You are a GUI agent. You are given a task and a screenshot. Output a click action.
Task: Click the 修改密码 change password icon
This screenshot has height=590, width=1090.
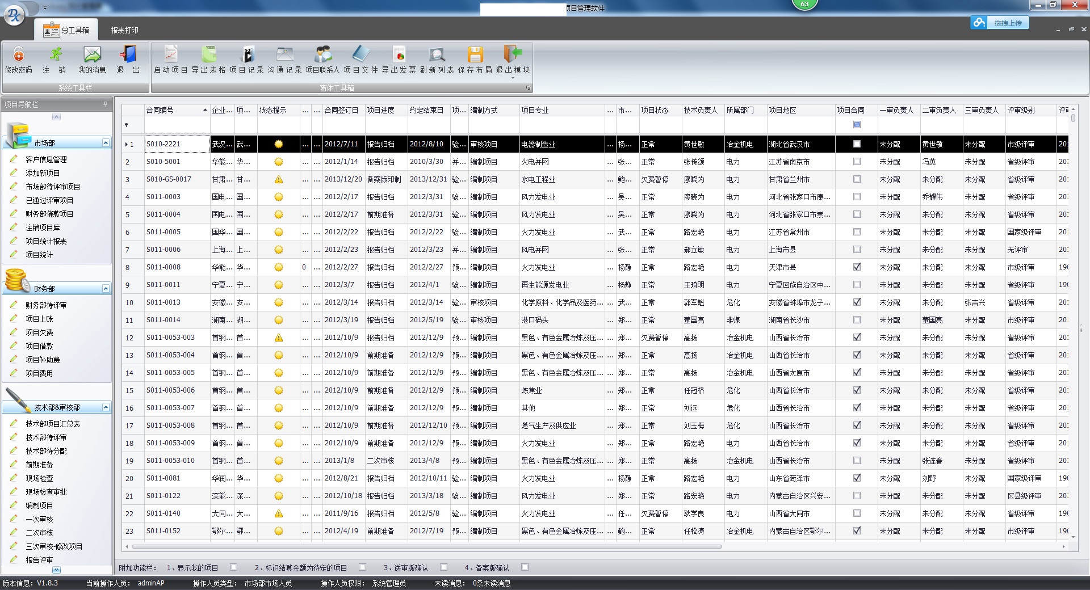point(18,55)
